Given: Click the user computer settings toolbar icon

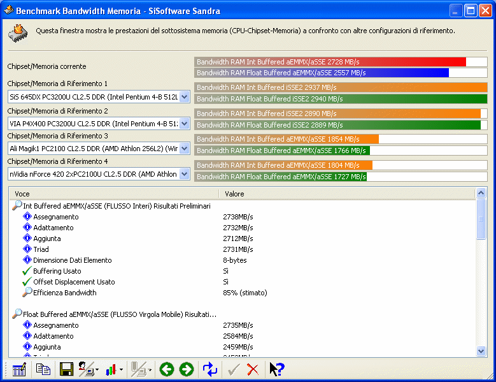Looking at the screenshot, I should [x=86, y=369].
